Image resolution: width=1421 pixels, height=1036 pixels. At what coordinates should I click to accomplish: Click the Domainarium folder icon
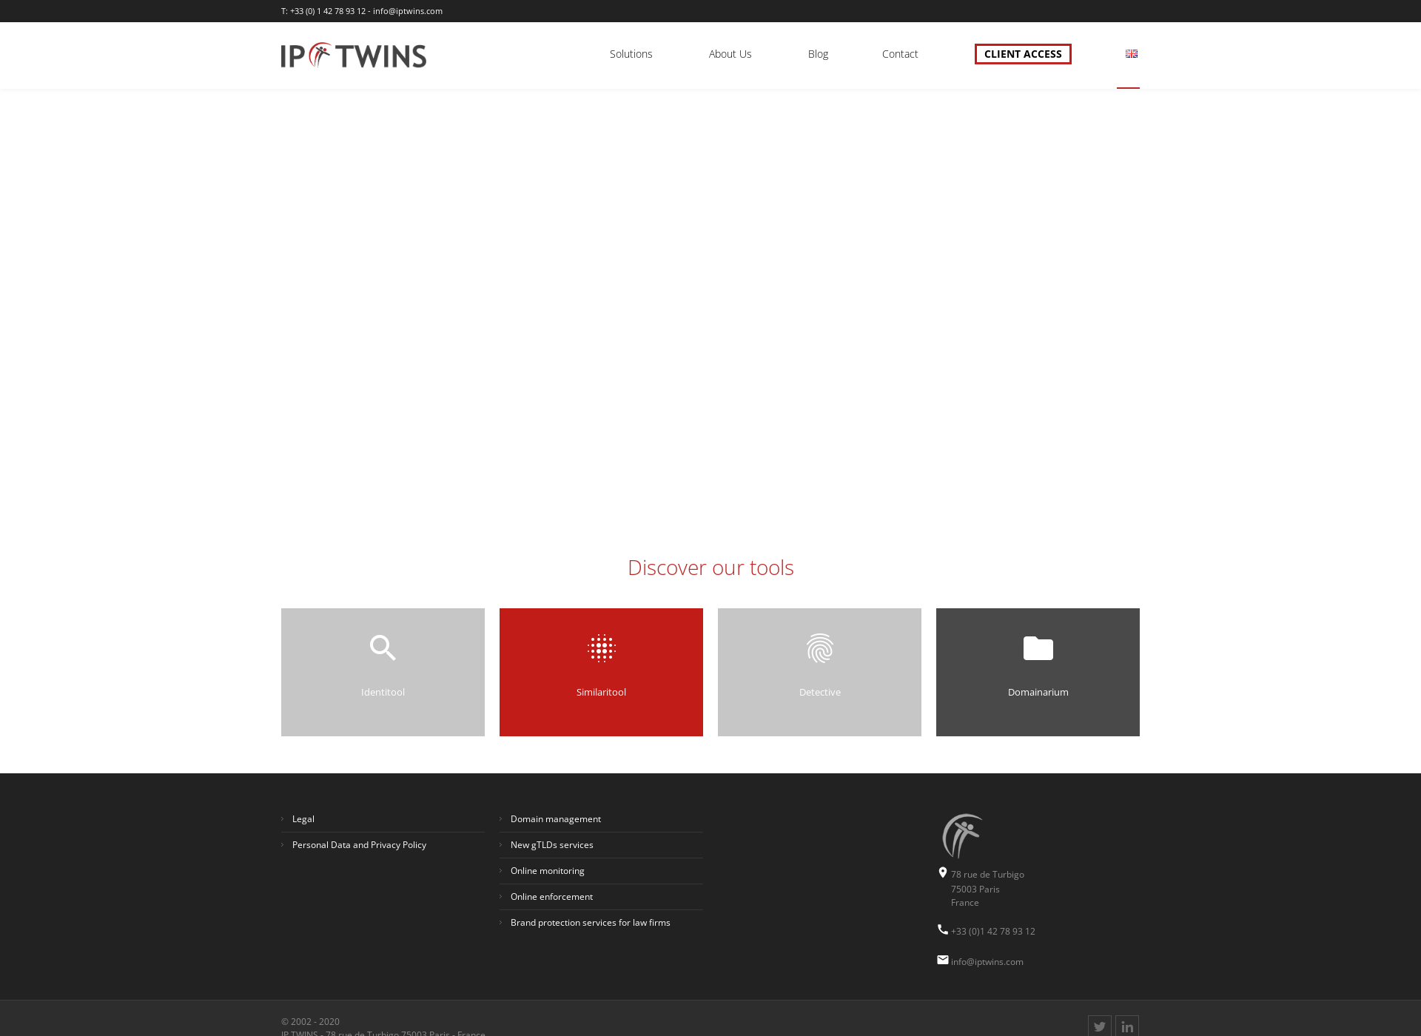pos(1037,647)
